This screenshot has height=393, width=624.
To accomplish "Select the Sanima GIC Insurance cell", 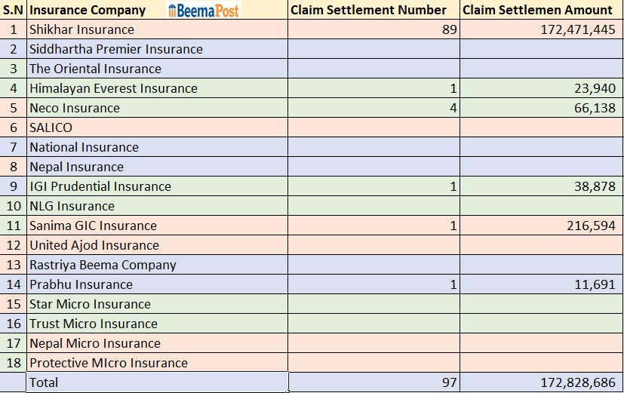I will click(93, 226).
